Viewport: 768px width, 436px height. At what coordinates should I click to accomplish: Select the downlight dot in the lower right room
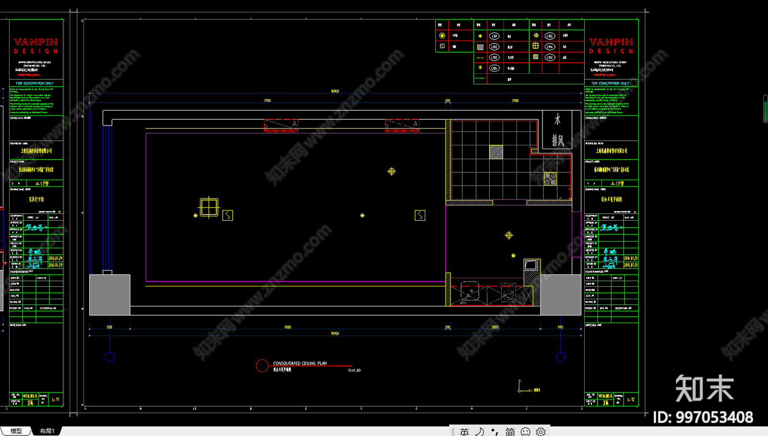tap(513, 256)
